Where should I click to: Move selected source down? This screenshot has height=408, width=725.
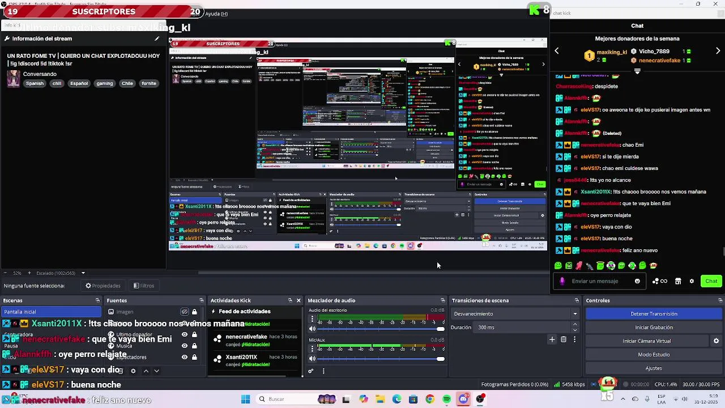coord(156,371)
